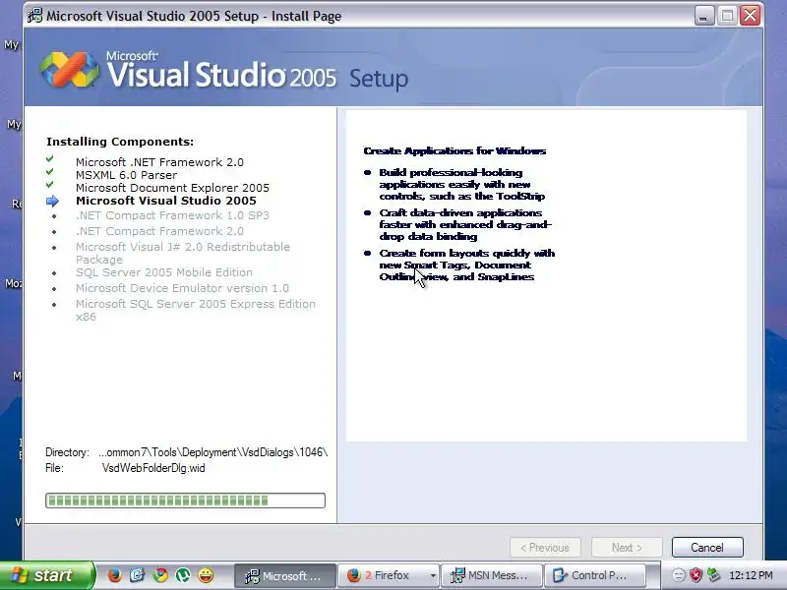Screen dimensions: 787x590
Task: Click the checkmark beside MSXML 6.0 Parser
Action: [50, 171]
